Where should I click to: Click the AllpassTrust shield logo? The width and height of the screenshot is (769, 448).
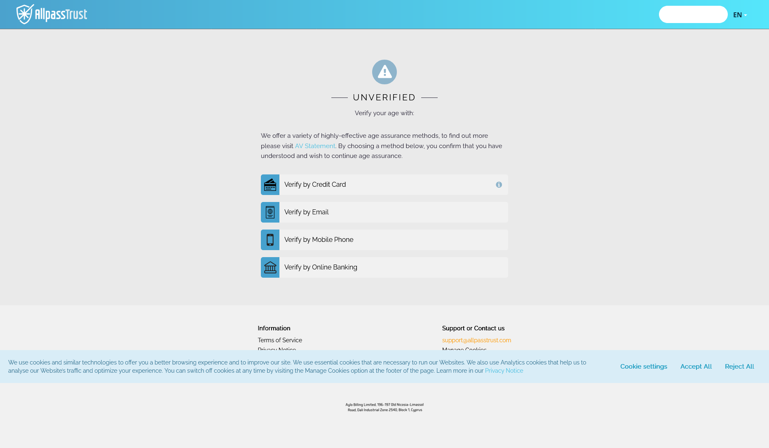click(x=25, y=14)
